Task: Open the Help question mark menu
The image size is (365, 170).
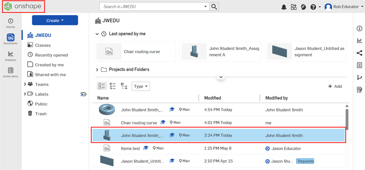Action: tap(315, 7)
